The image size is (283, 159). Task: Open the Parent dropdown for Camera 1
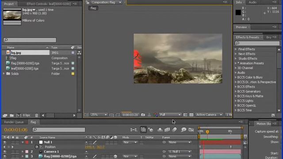point(180,152)
